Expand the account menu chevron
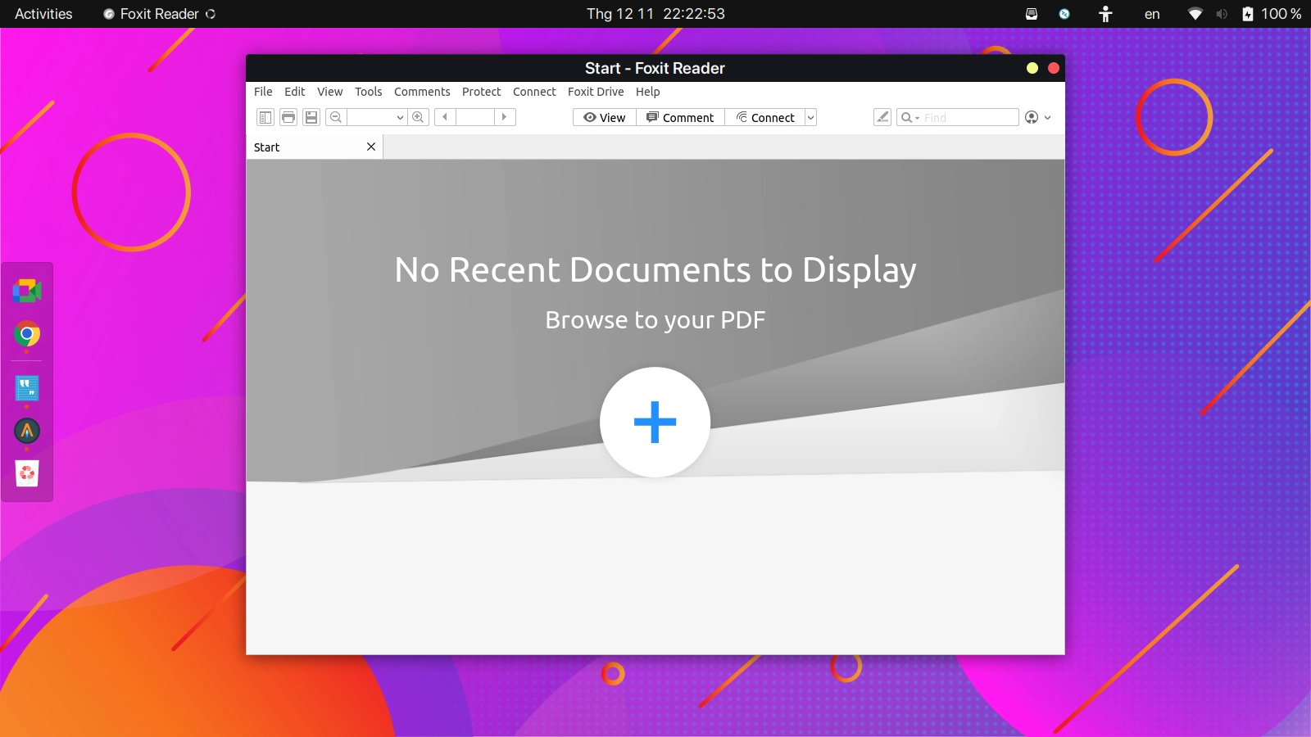Viewport: 1311px width, 737px height. tap(1047, 118)
